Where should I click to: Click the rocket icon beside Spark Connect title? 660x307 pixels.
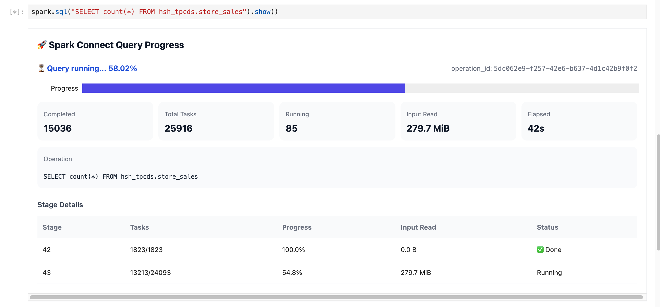click(42, 45)
